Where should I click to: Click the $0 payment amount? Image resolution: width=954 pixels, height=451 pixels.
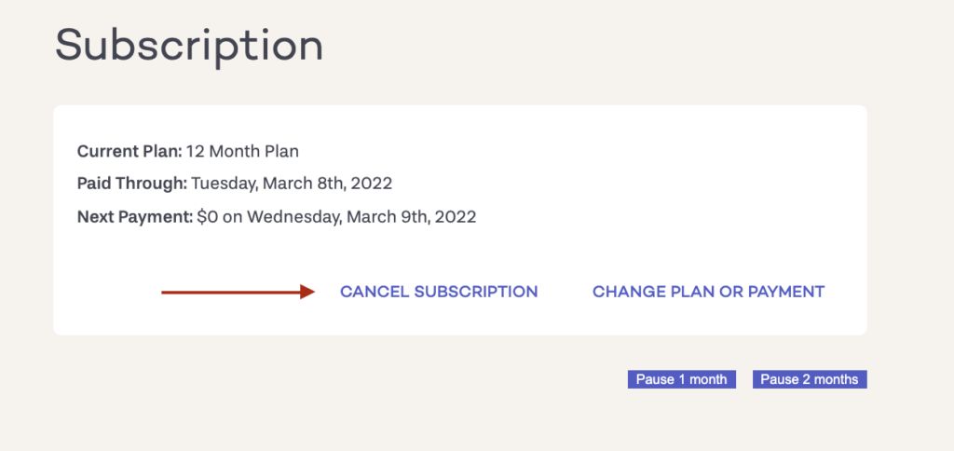[207, 217]
